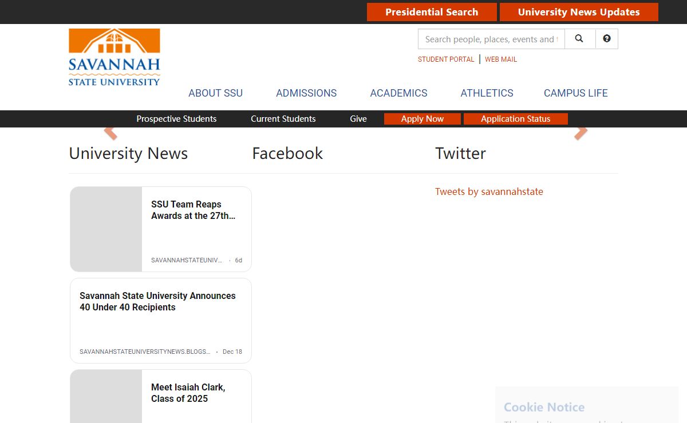Click the Apply Now button
687x423 pixels.
coord(423,119)
